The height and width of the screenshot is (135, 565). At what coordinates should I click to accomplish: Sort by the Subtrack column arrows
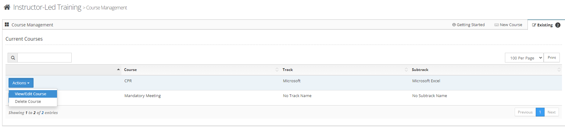(x=559, y=70)
